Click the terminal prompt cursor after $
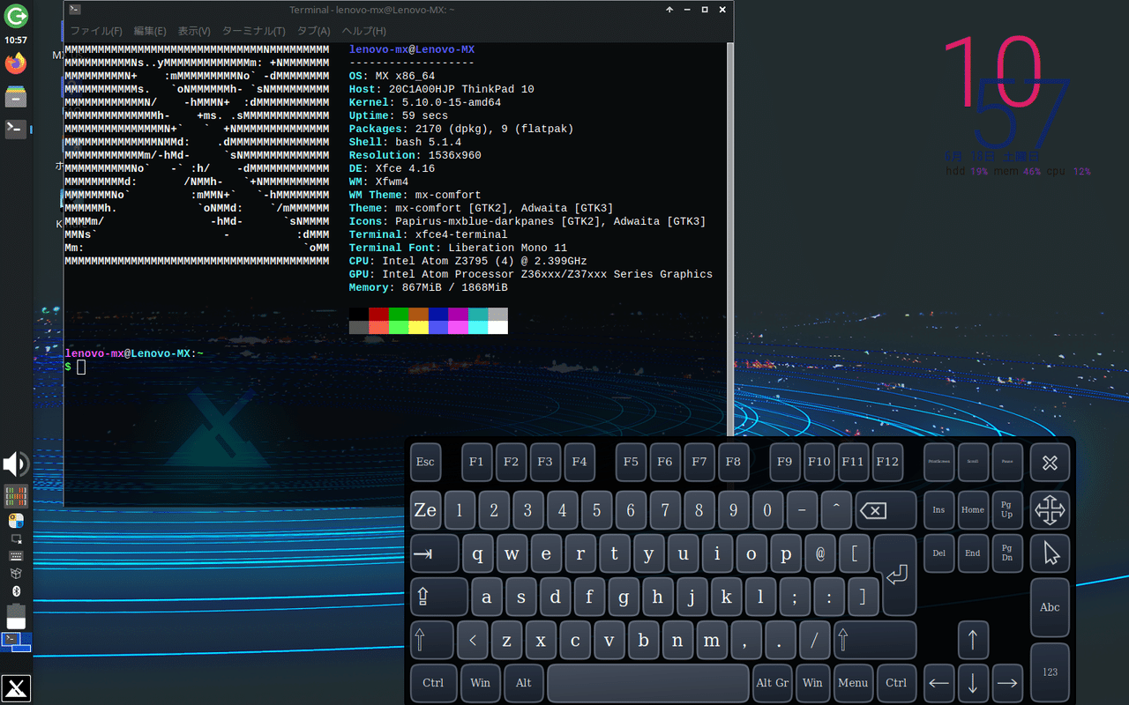This screenshot has height=705, width=1129. [x=81, y=367]
